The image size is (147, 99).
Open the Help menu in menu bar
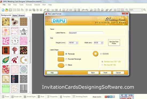click(x=50, y=5)
